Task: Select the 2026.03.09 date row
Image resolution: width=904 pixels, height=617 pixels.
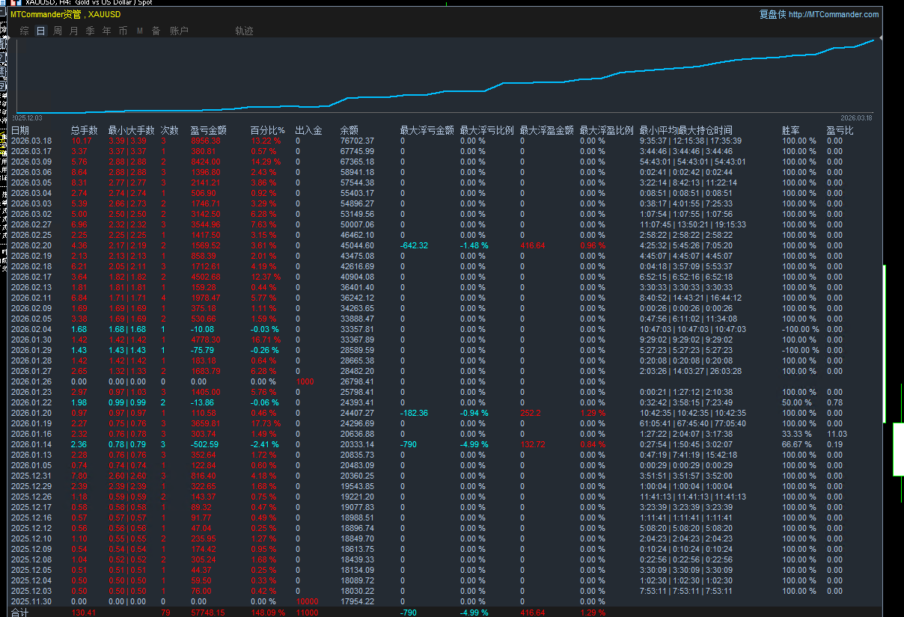Action: [x=31, y=162]
